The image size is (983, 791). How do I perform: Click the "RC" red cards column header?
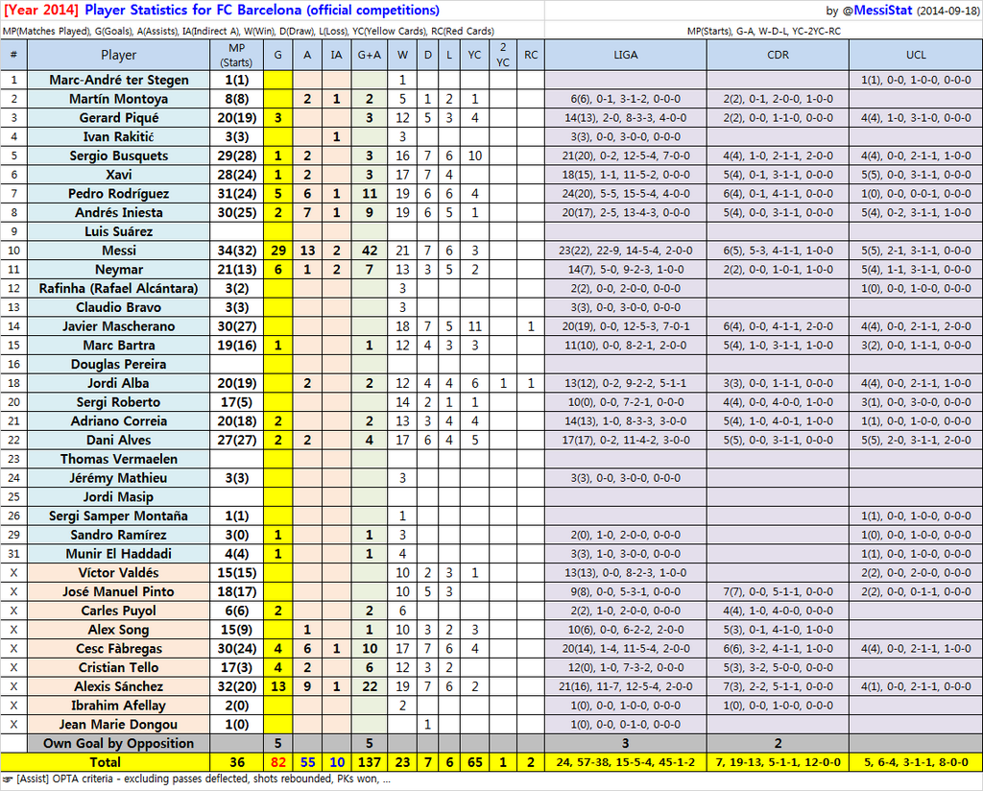point(531,56)
